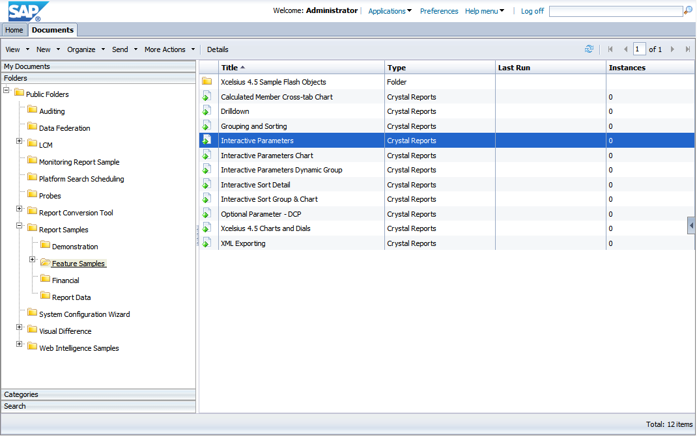The image size is (697, 436).
Task: Click the Log off link
Action: [x=532, y=10]
